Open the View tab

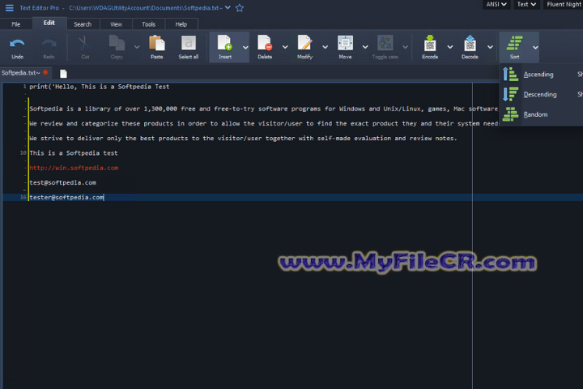coord(116,24)
